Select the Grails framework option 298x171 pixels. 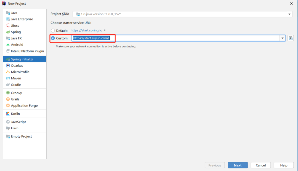pyautogui.click(x=15, y=99)
